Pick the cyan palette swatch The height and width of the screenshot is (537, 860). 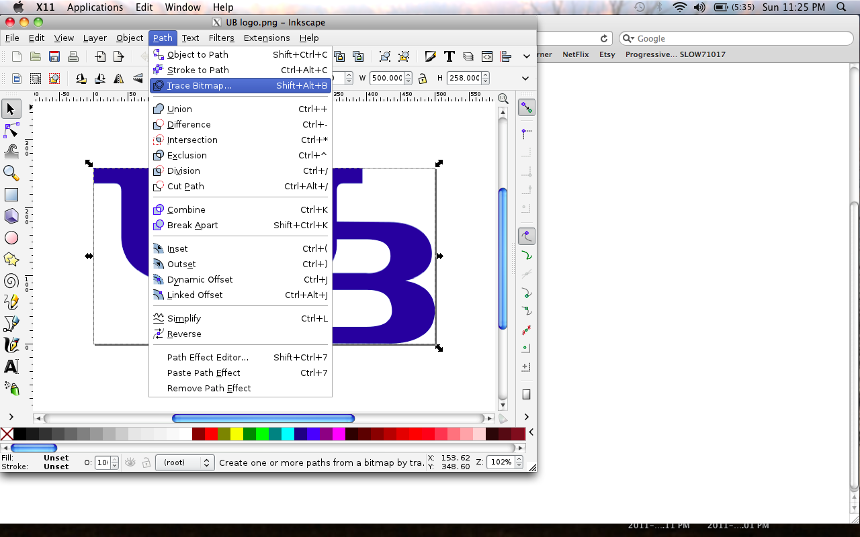[x=288, y=434]
